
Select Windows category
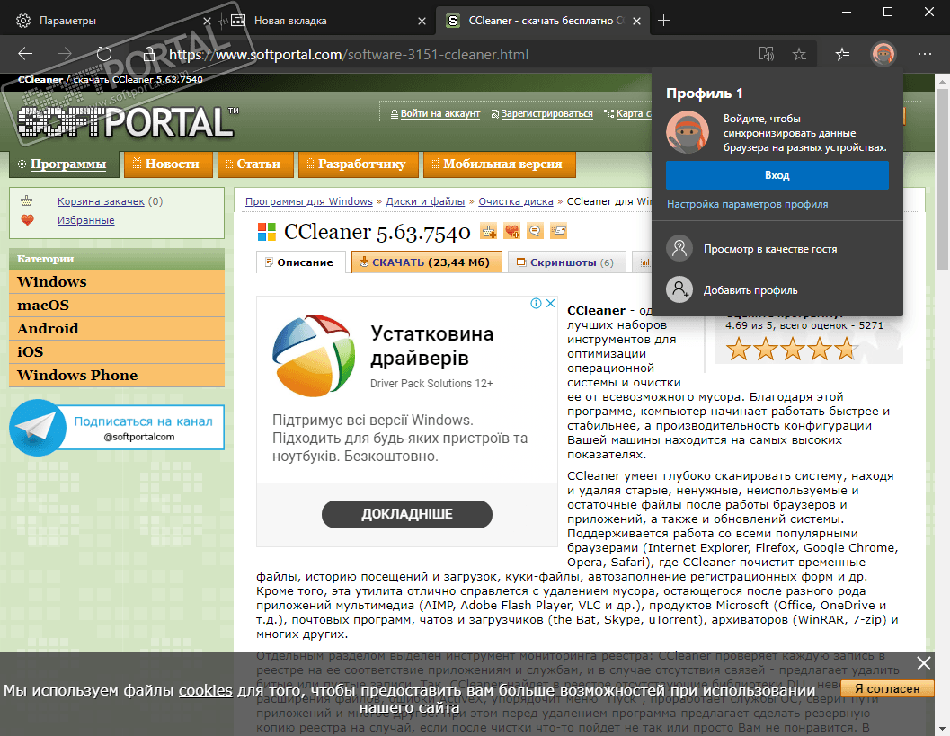point(117,281)
